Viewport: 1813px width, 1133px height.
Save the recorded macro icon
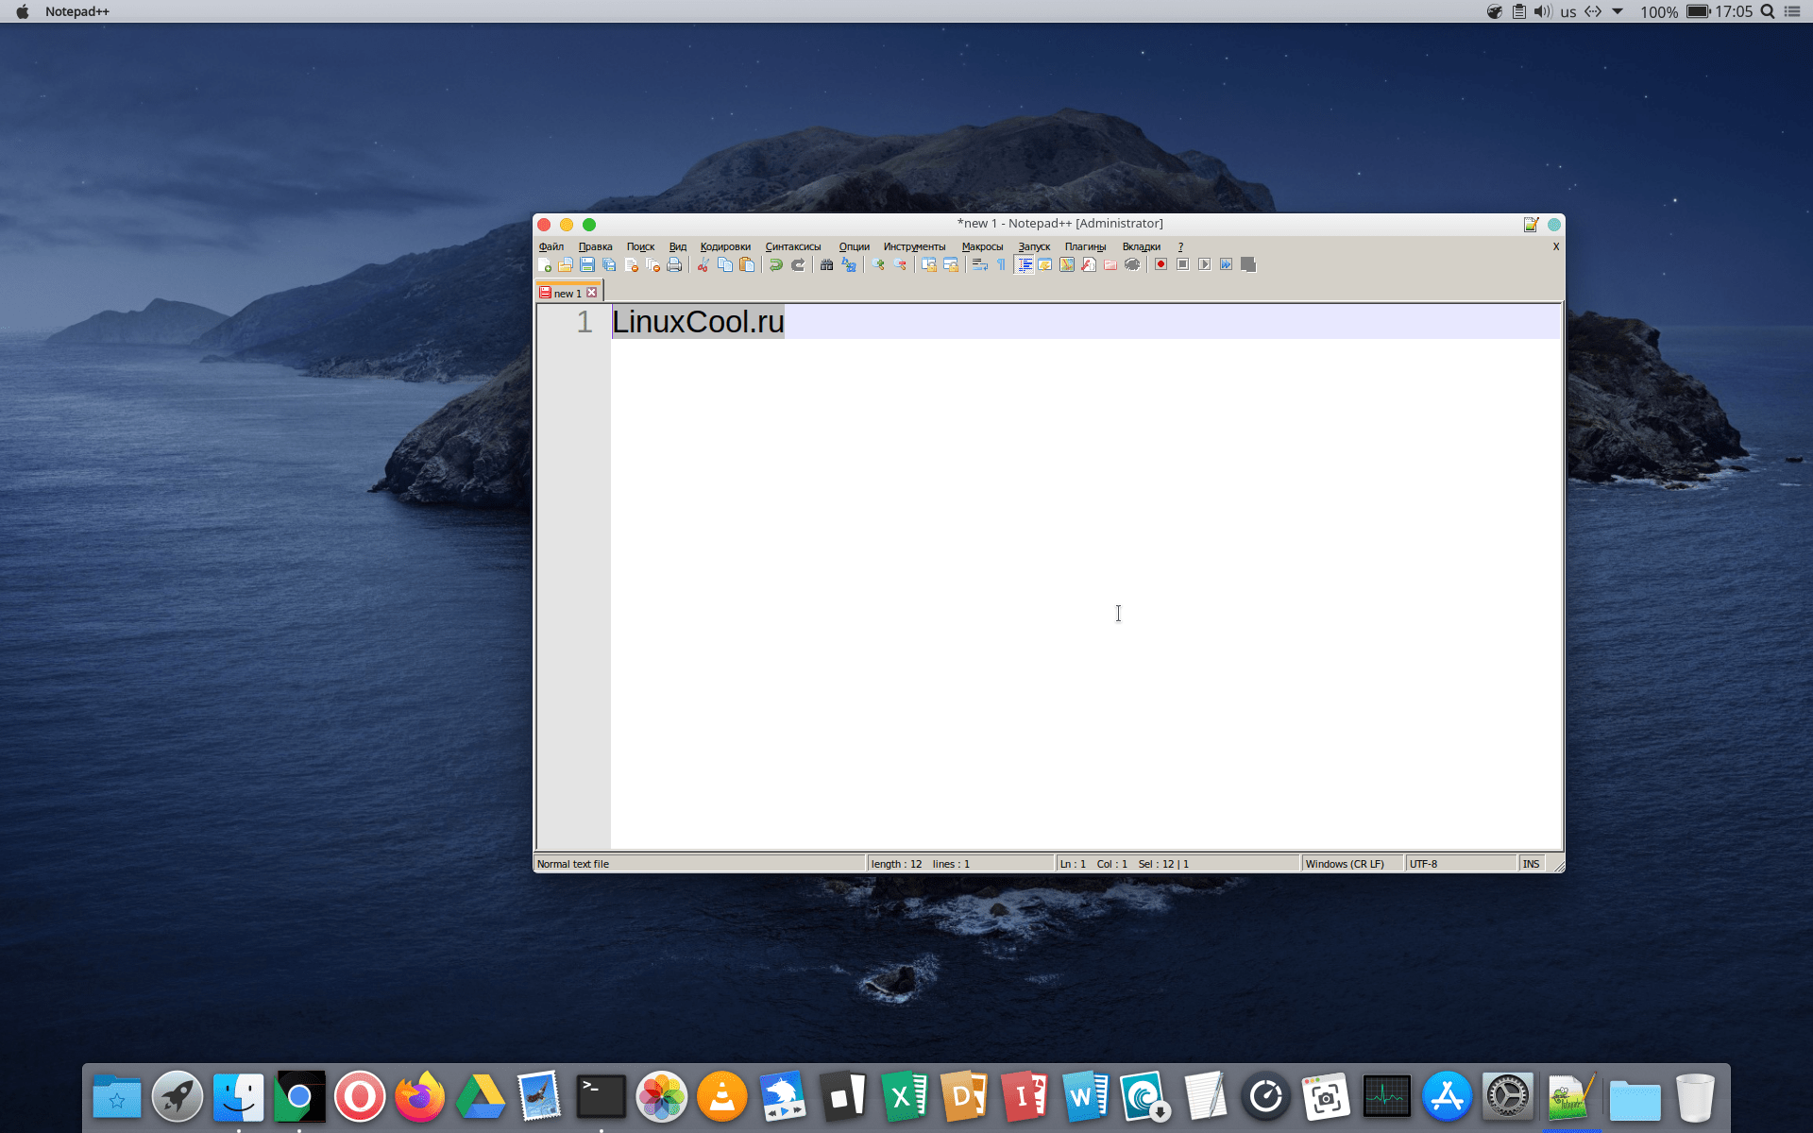1248,265
